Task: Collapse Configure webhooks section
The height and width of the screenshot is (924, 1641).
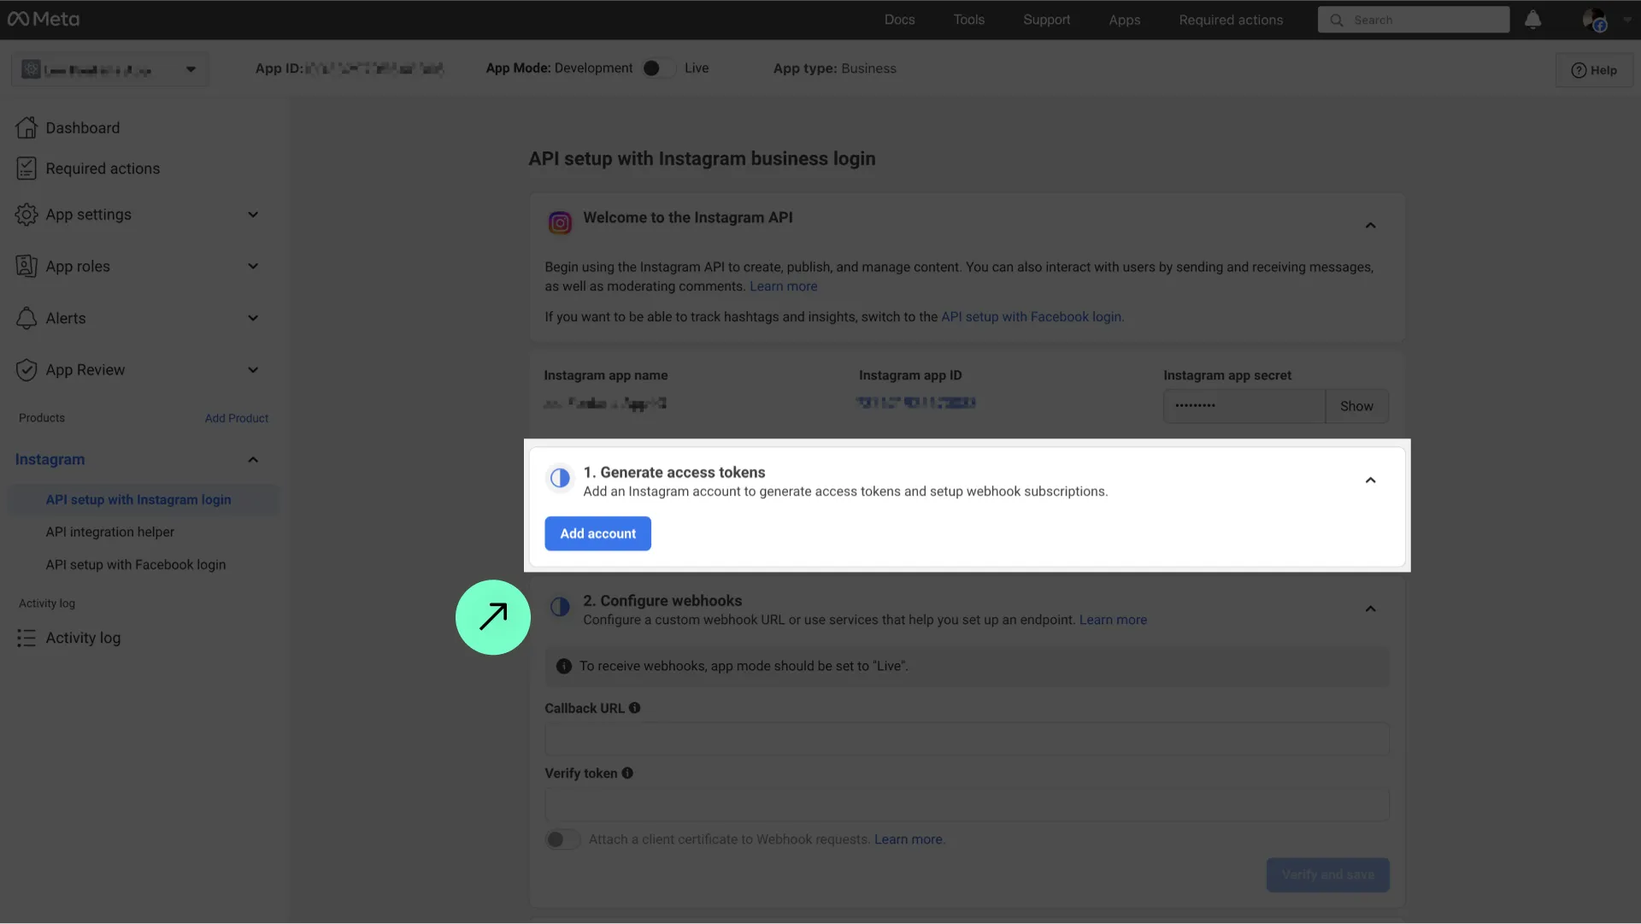Action: click(1370, 609)
